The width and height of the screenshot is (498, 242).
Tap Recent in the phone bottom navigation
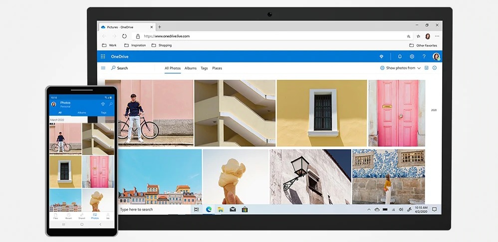click(68, 216)
